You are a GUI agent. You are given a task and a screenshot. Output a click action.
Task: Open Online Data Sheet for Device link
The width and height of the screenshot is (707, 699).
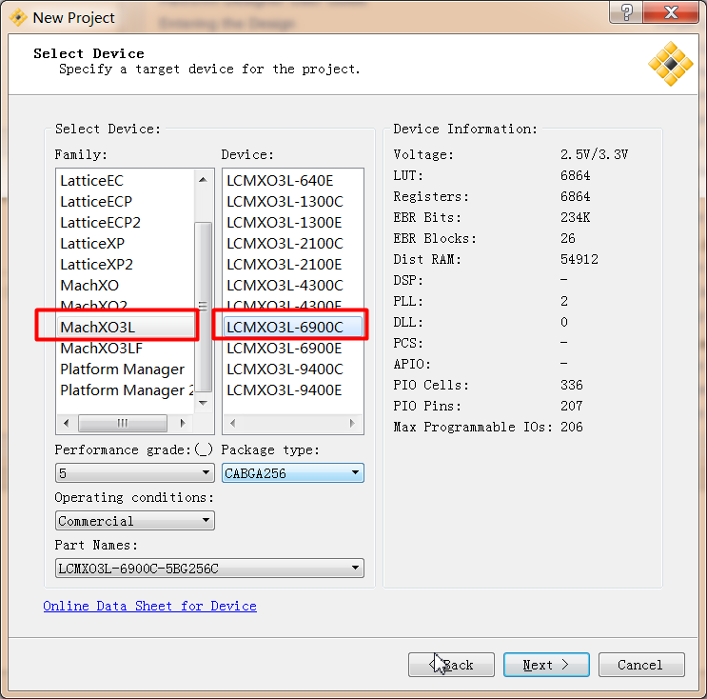pyautogui.click(x=149, y=606)
